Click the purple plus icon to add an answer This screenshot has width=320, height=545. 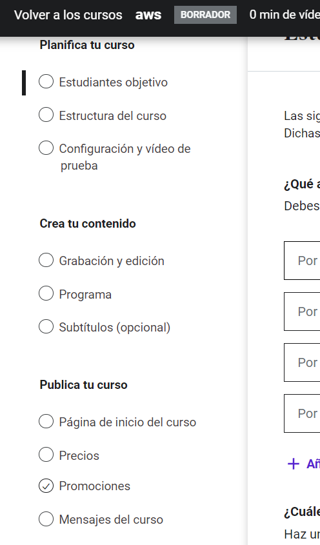tap(294, 464)
